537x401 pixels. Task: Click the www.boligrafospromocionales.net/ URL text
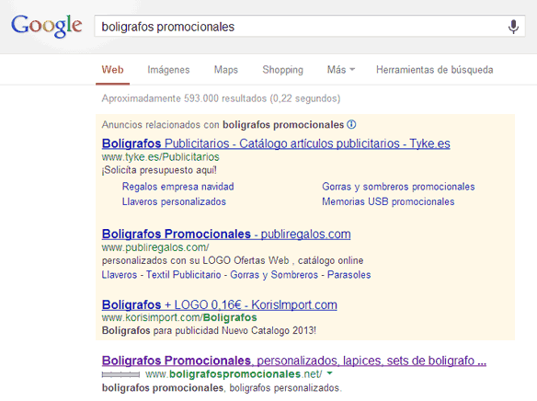coord(234,374)
